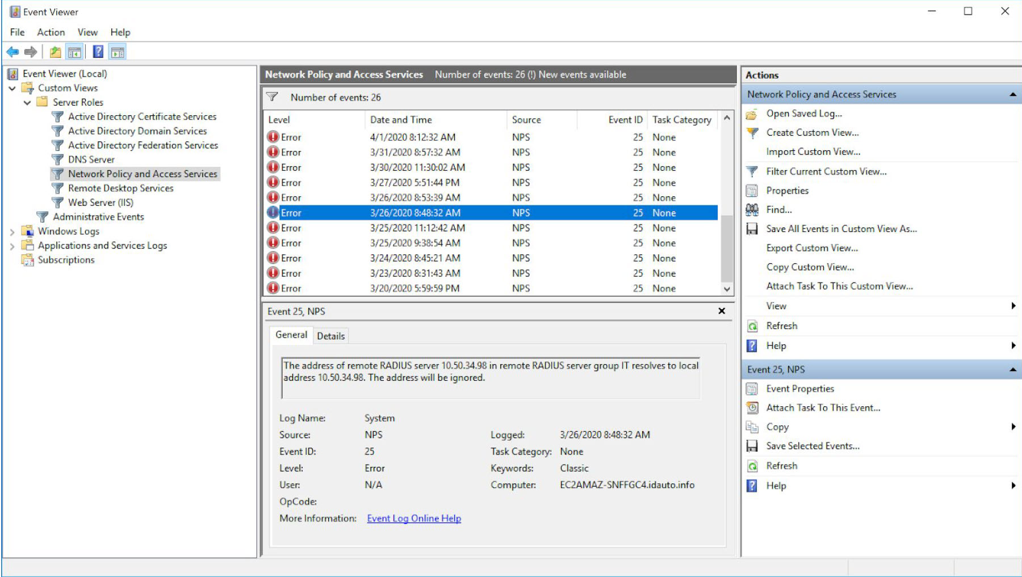The width and height of the screenshot is (1022, 577).
Task: Select Remote Desktop Services view
Action: pos(121,188)
